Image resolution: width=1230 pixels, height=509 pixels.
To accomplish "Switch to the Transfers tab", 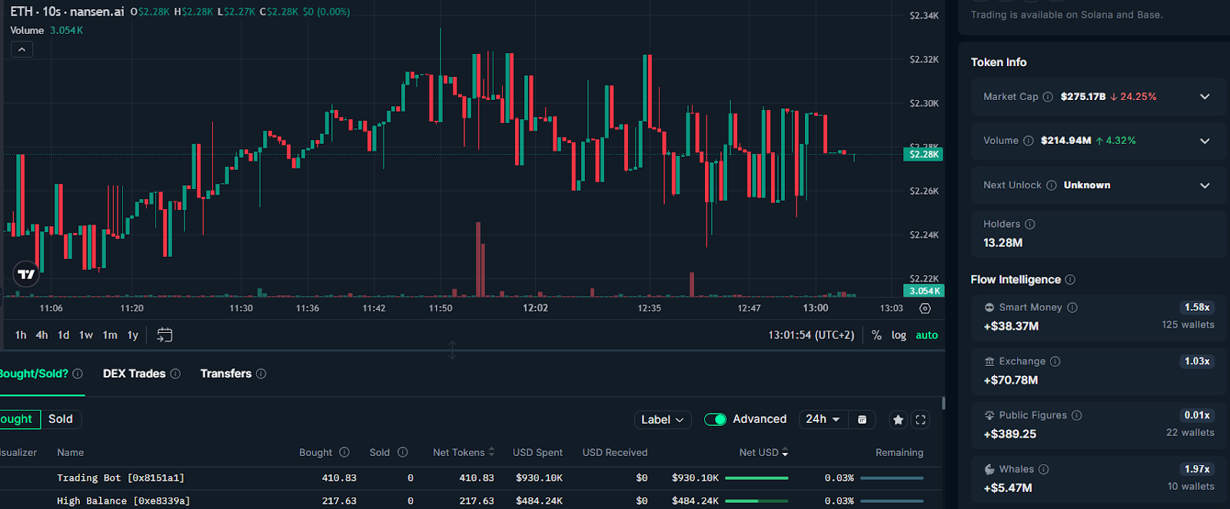I will coord(226,374).
